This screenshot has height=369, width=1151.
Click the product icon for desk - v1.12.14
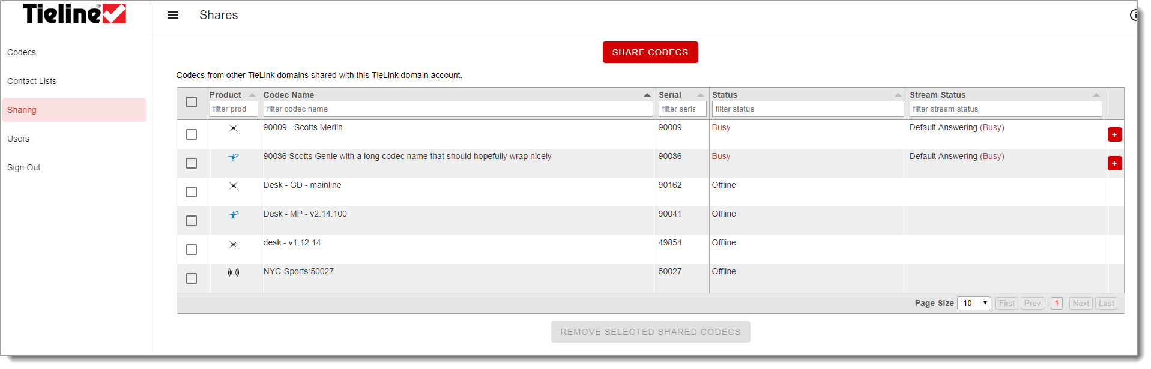coord(234,244)
